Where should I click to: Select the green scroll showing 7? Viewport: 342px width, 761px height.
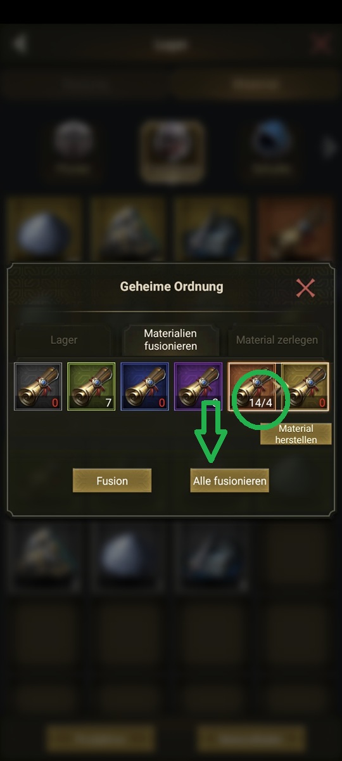click(x=91, y=386)
